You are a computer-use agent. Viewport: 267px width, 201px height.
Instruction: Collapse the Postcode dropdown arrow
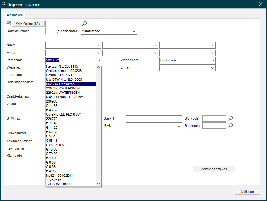99,60
